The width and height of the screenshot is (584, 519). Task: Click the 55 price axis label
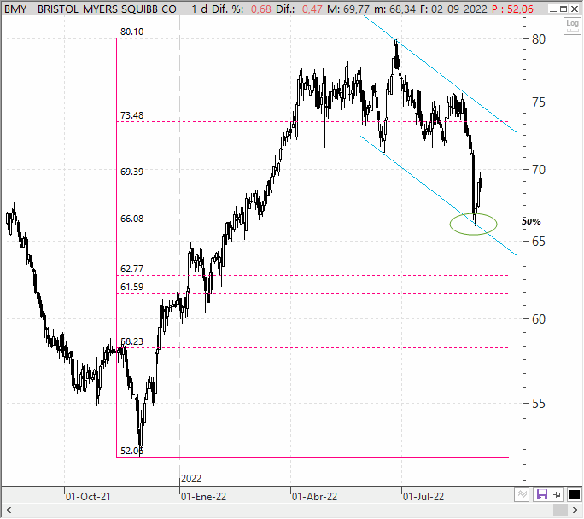click(x=538, y=404)
